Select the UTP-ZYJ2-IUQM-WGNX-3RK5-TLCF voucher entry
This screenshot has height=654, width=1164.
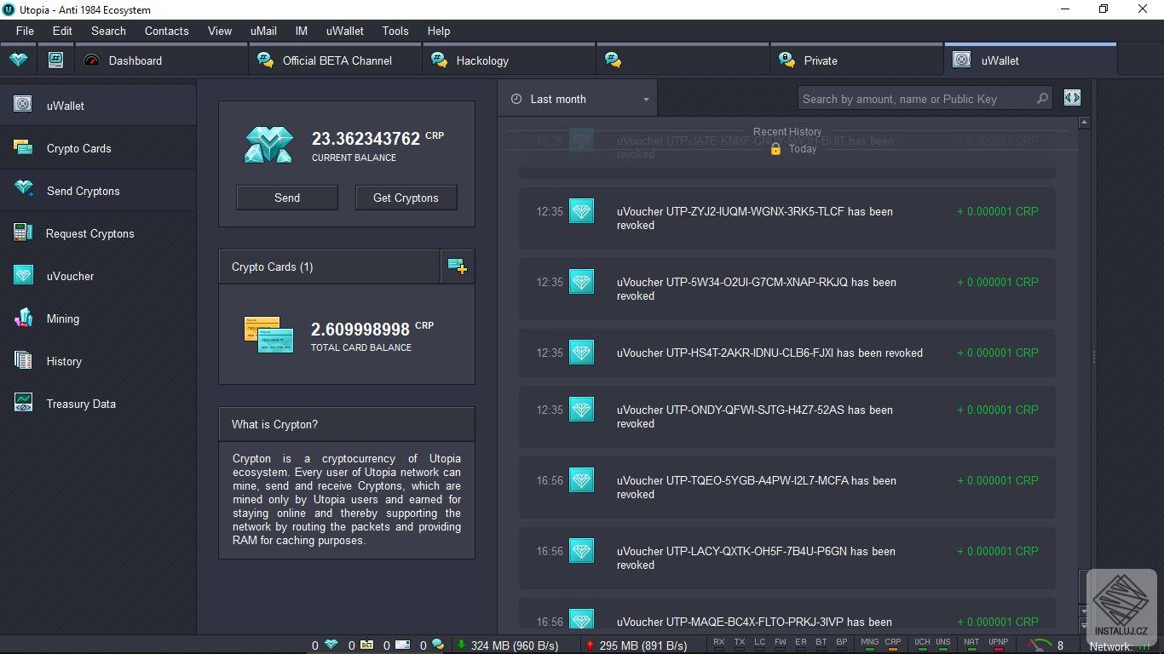coord(787,218)
